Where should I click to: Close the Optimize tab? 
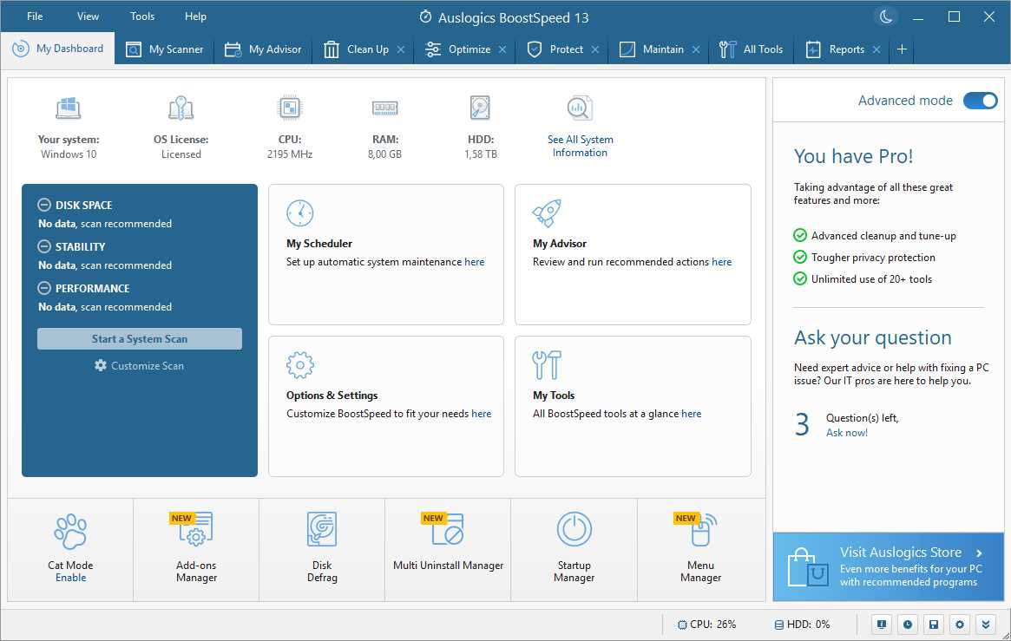point(503,49)
